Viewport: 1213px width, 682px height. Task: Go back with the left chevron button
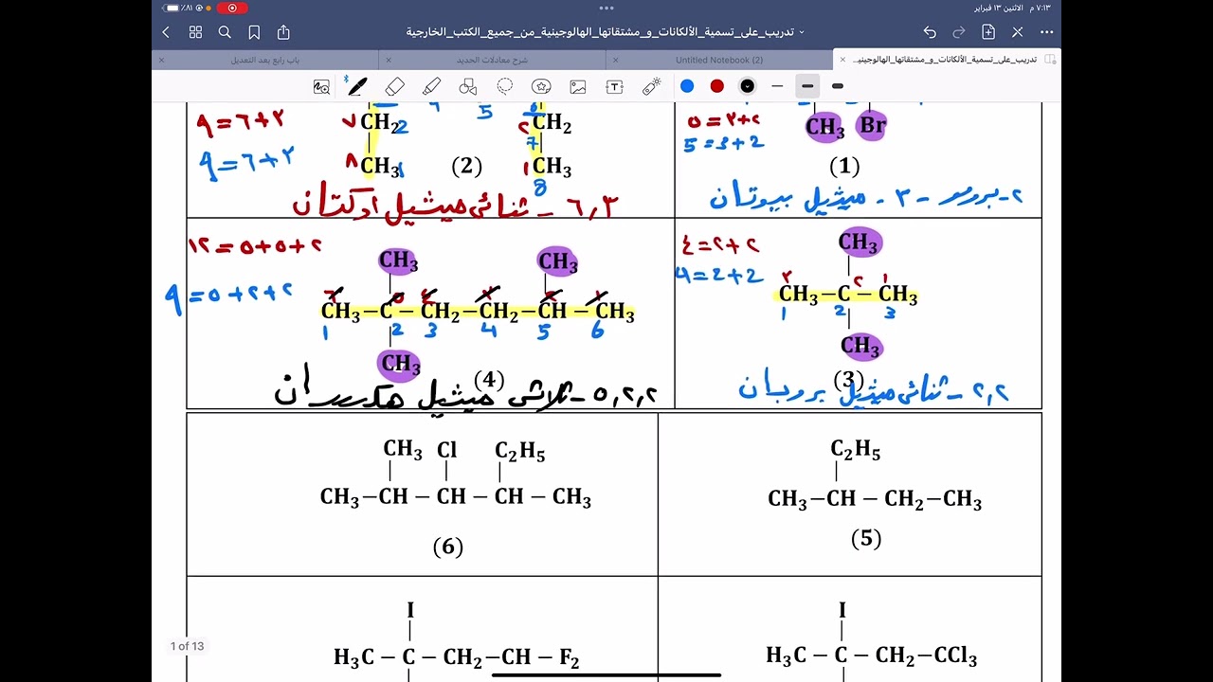pos(166,32)
